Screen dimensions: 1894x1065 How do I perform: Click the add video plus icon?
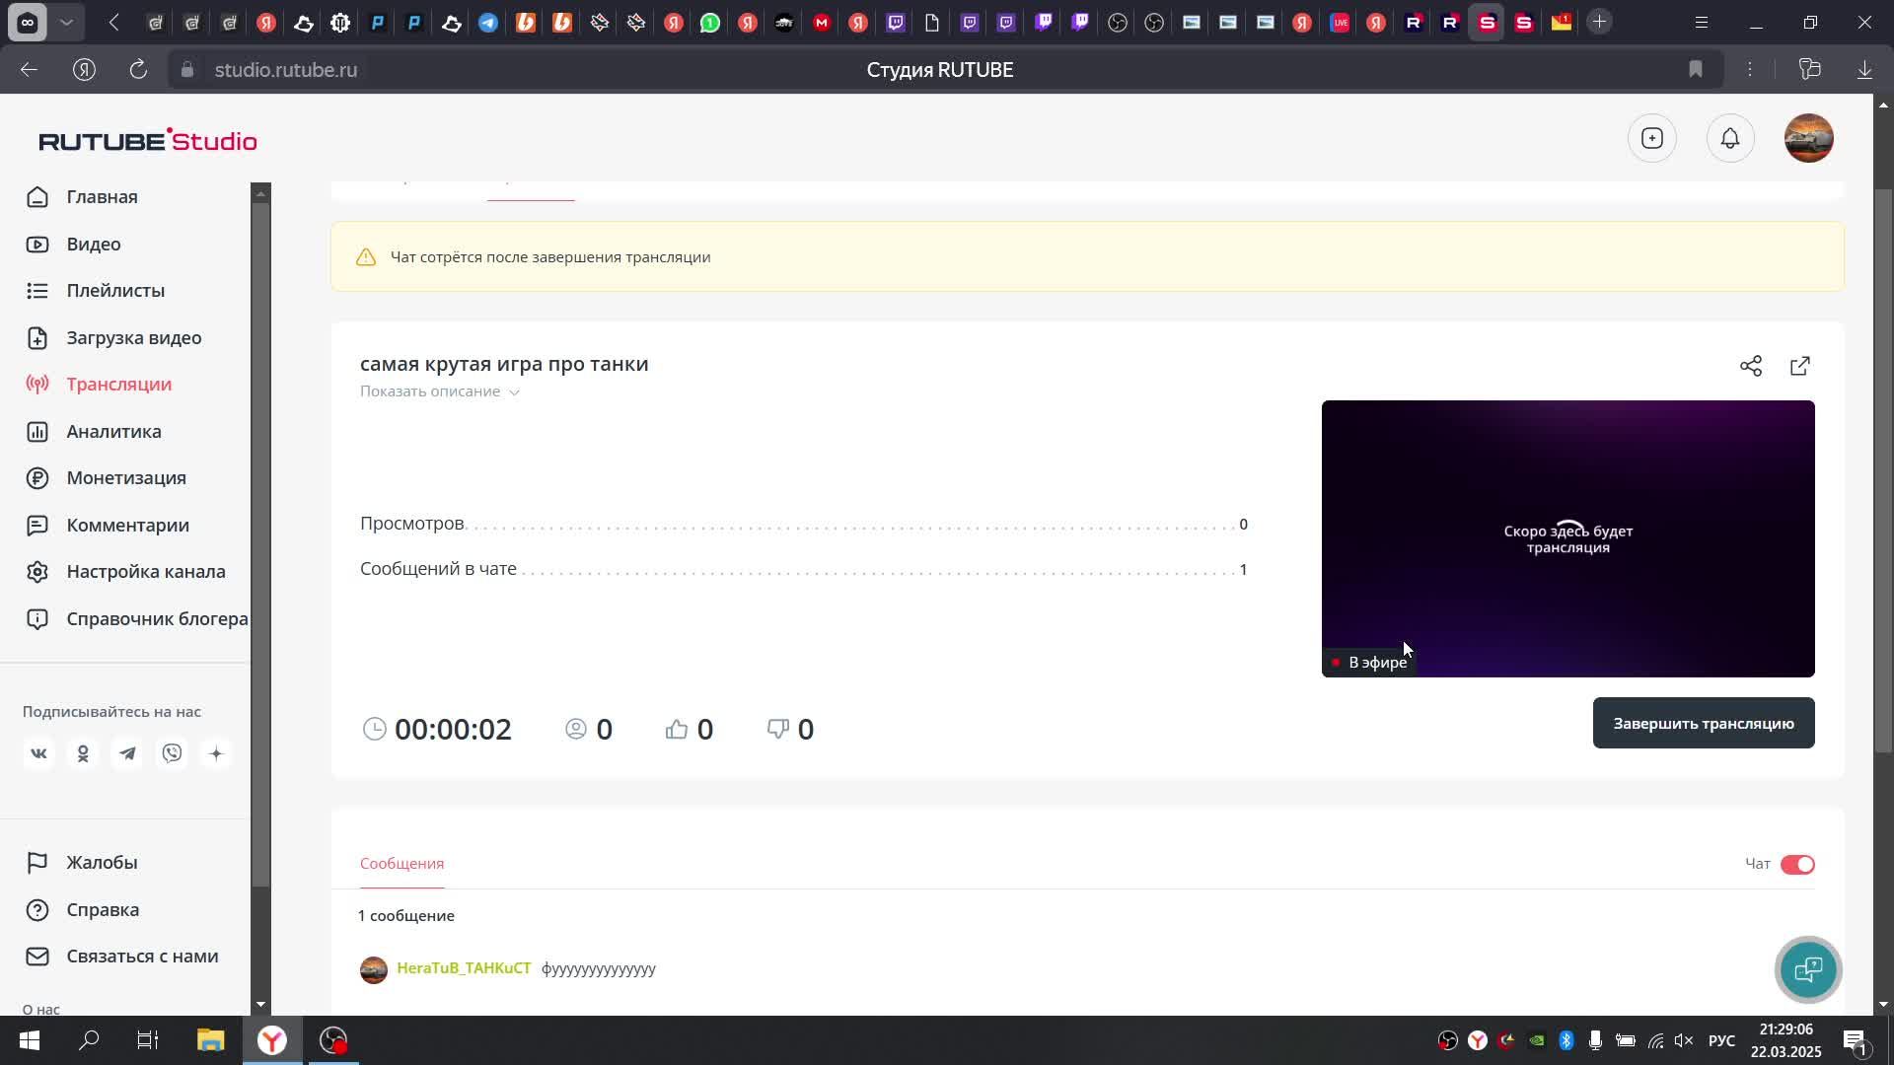coord(1652,139)
